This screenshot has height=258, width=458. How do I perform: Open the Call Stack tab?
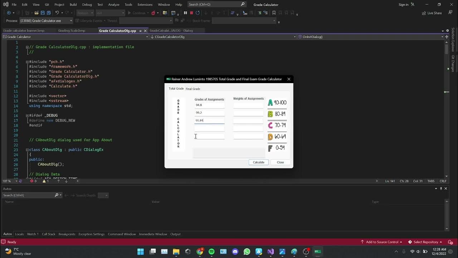[x=49, y=234]
